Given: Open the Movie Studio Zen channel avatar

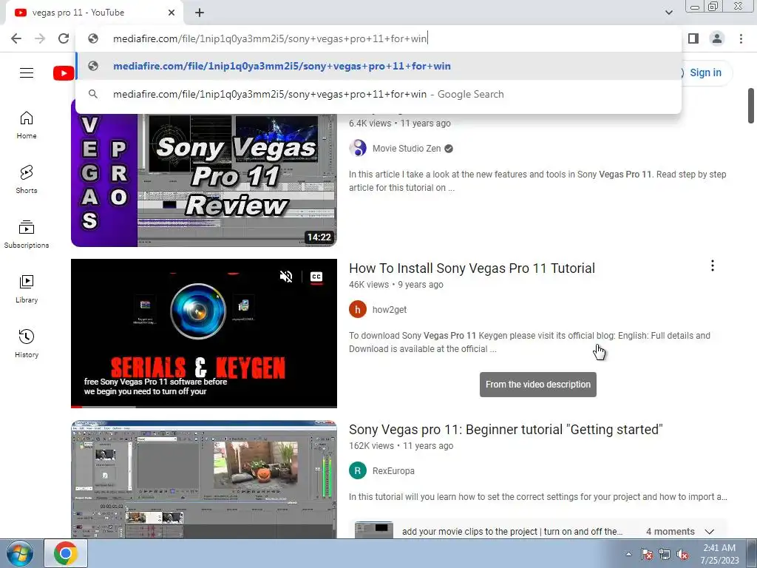Looking at the screenshot, I should (358, 148).
